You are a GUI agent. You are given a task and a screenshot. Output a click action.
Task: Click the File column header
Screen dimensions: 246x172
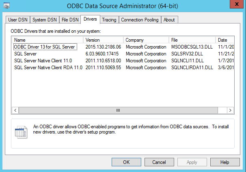click(x=192, y=40)
